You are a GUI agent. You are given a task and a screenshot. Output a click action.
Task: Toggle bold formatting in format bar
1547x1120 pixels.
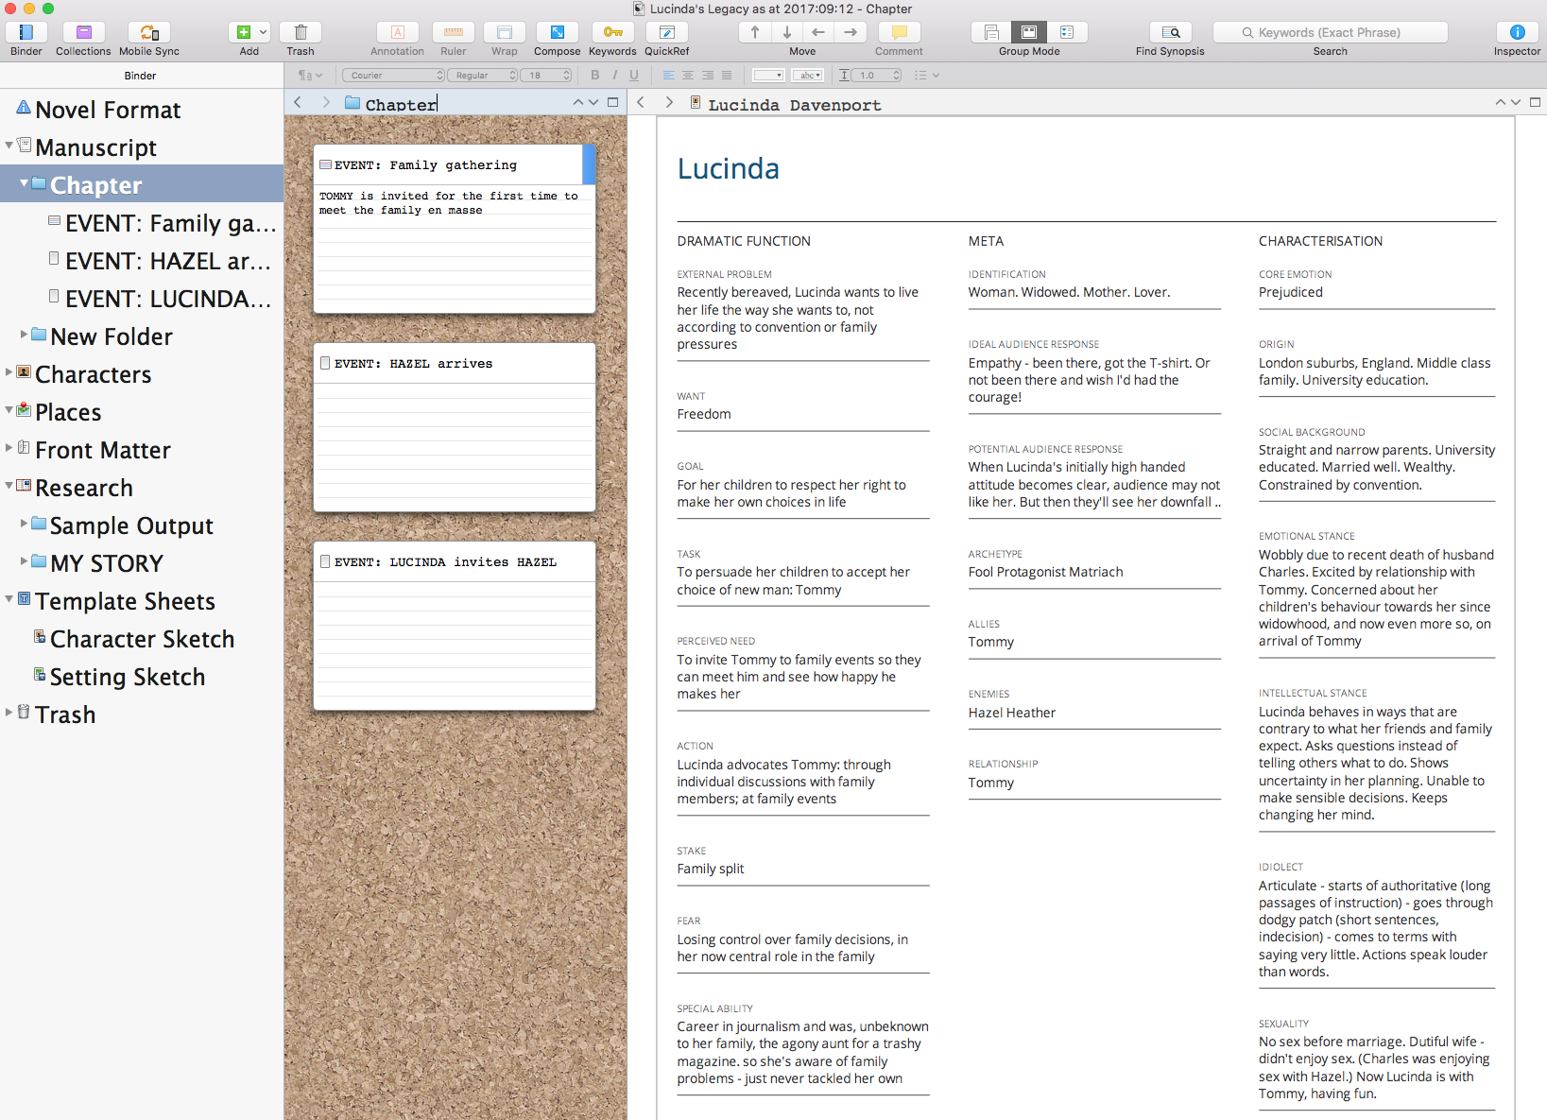pos(594,76)
